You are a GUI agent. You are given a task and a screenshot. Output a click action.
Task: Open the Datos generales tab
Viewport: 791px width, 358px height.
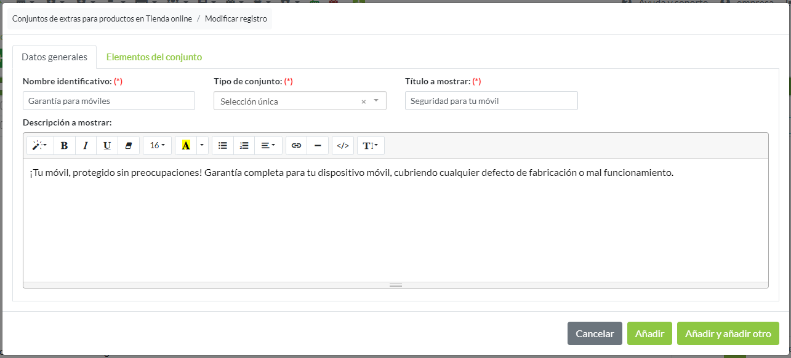(55, 57)
